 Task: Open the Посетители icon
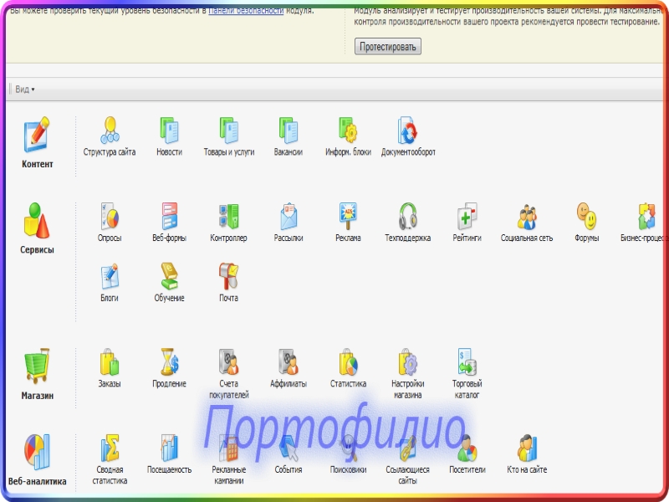(467, 448)
